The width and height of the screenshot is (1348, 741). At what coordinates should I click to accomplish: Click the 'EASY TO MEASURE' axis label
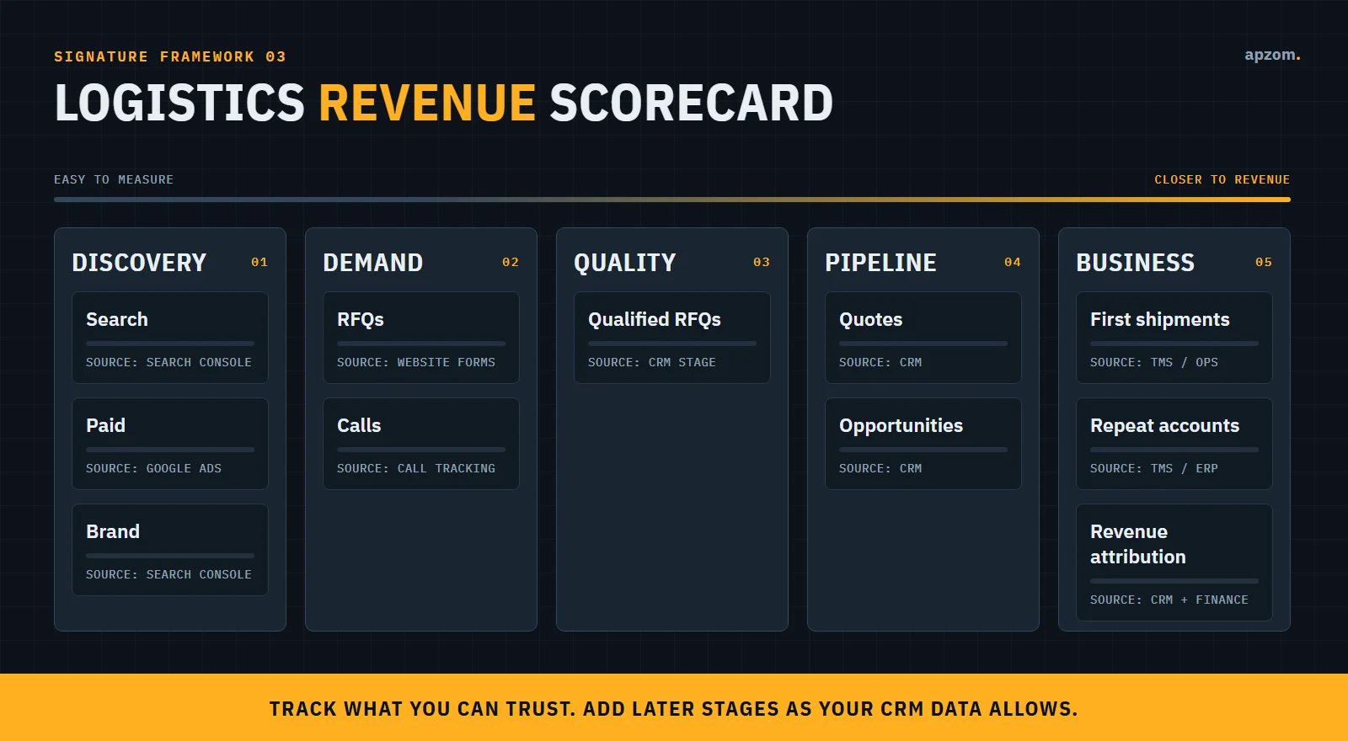click(114, 179)
